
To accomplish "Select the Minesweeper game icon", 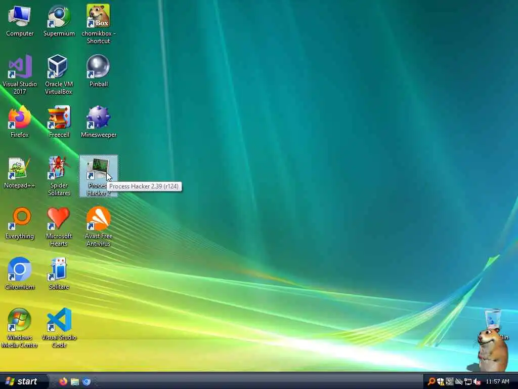I will point(98,122).
